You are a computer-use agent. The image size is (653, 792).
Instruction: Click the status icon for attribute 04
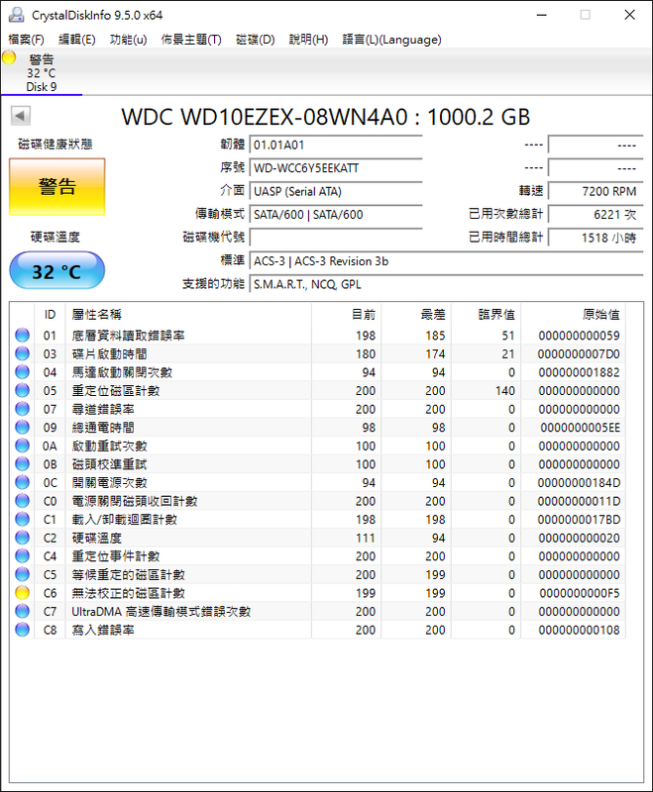tap(22, 372)
